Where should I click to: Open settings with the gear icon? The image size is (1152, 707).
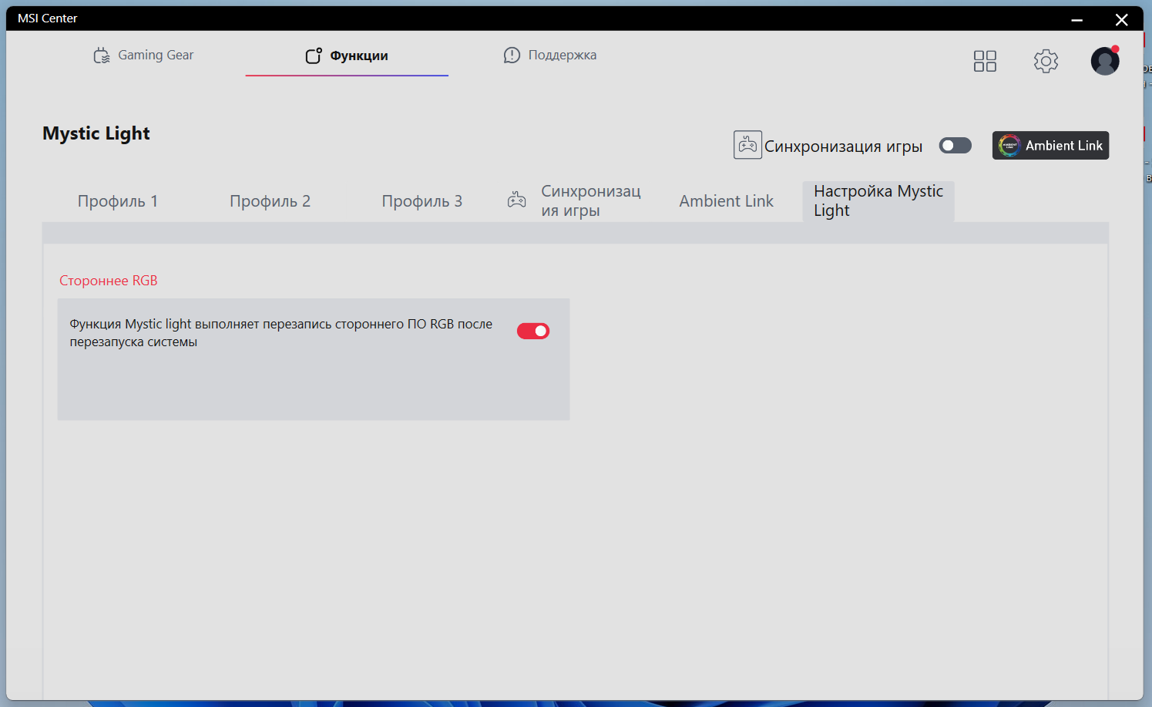tap(1046, 61)
